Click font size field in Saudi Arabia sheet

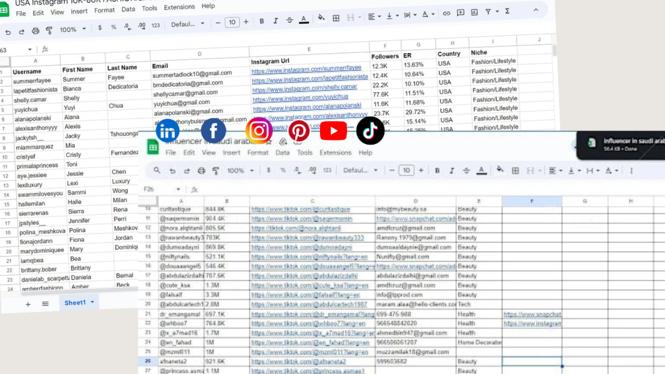[x=406, y=171]
